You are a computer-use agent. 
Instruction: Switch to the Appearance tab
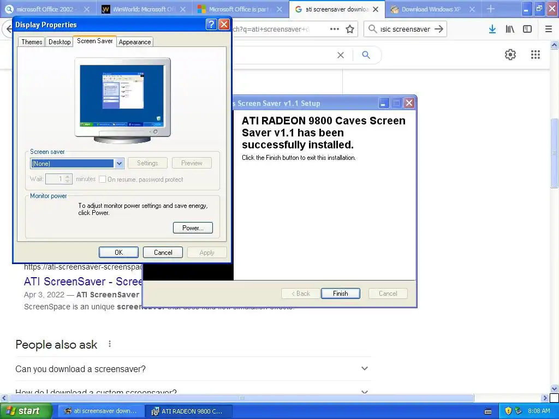click(x=135, y=41)
